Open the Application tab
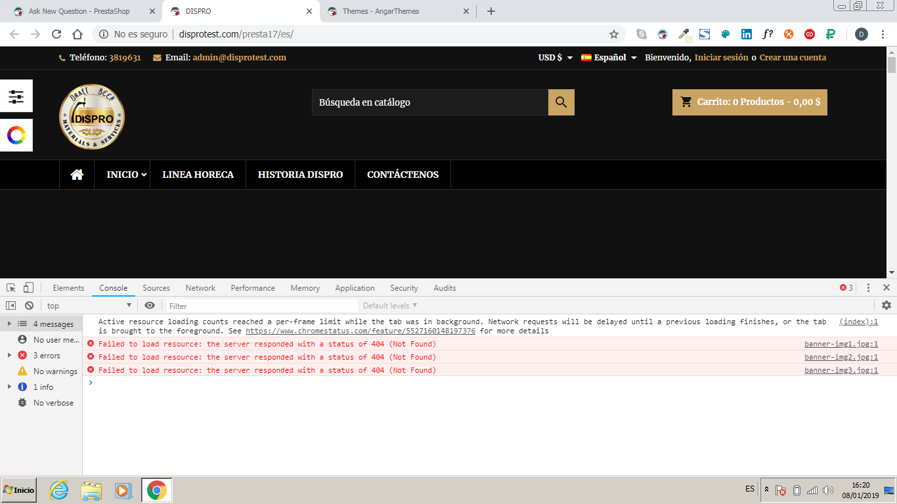The width and height of the screenshot is (897, 504). [x=355, y=287]
